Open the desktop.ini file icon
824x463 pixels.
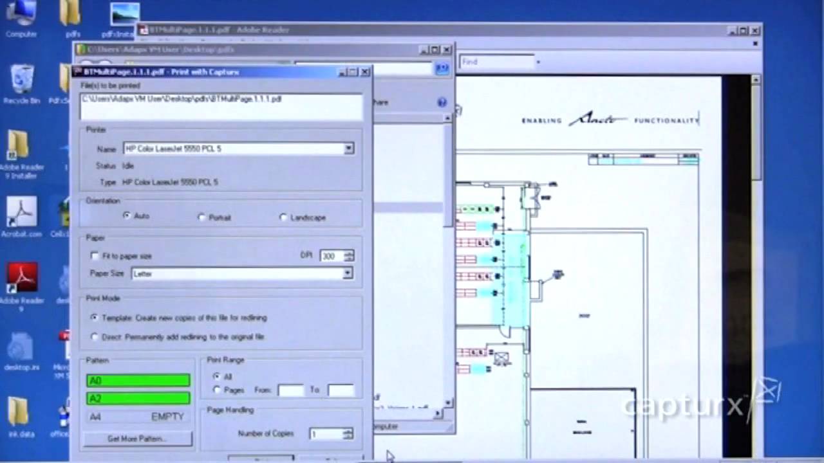[x=21, y=350]
